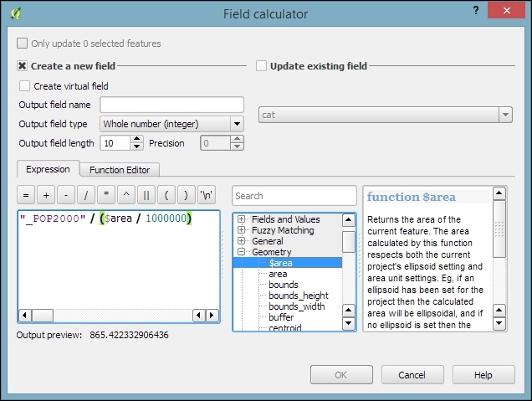
Task: Click the Cancel button
Action: coord(412,375)
